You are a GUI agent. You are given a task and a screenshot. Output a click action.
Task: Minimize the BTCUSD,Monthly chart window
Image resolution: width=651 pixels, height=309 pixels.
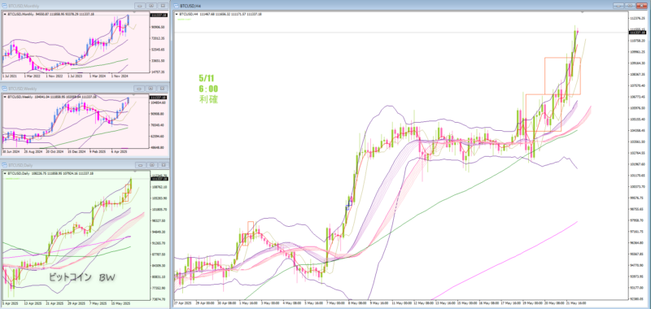(139, 7)
